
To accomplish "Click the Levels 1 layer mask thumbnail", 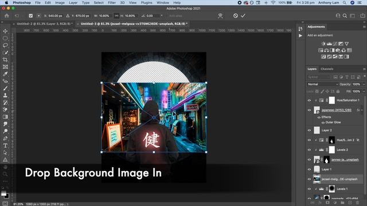I will click(x=331, y=189).
